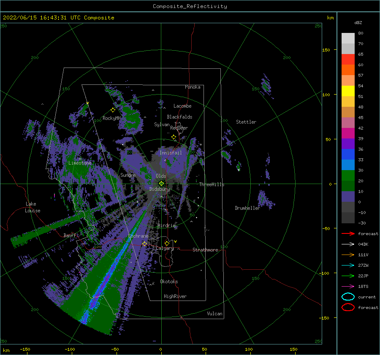Click the 'Banff' label
The image size is (380, 355).
(x=70, y=235)
